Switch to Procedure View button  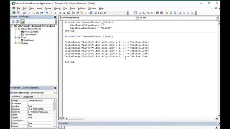coord(60,118)
